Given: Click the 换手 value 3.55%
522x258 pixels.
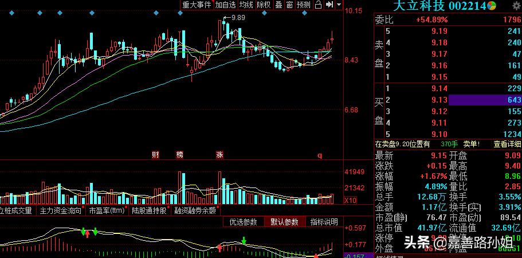Looking at the screenshot, I should pyautogui.click(x=510, y=197).
